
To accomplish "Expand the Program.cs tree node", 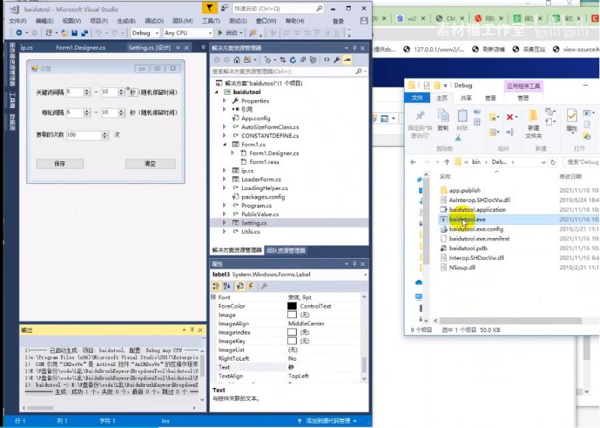I will (x=225, y=205).
